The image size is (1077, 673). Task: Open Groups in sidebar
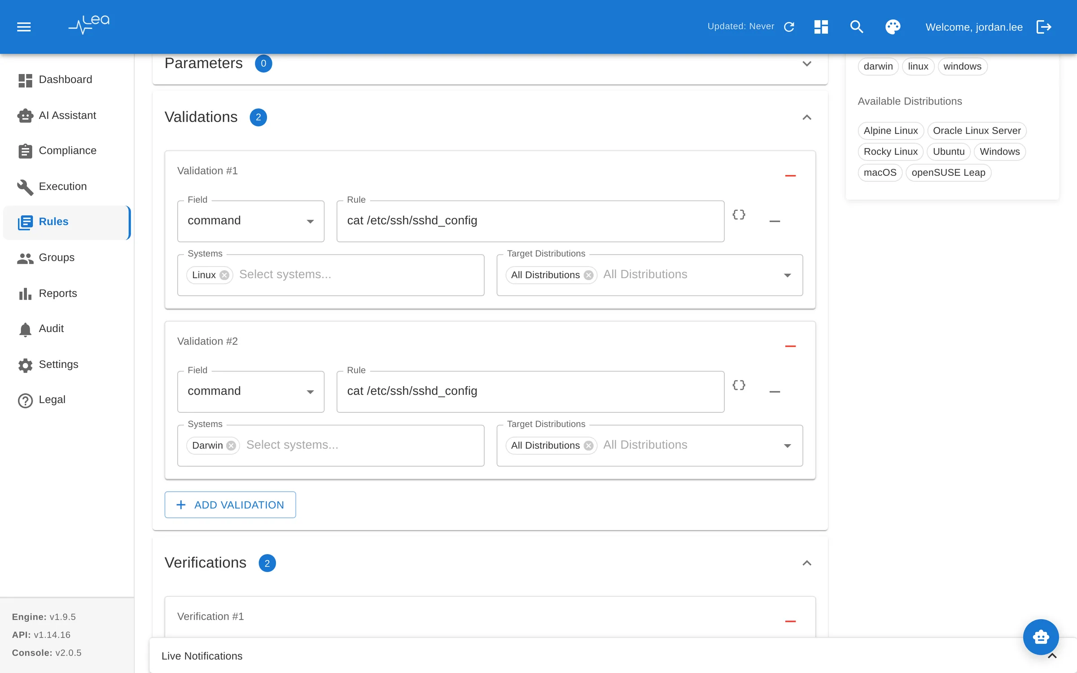pos(66,258)
